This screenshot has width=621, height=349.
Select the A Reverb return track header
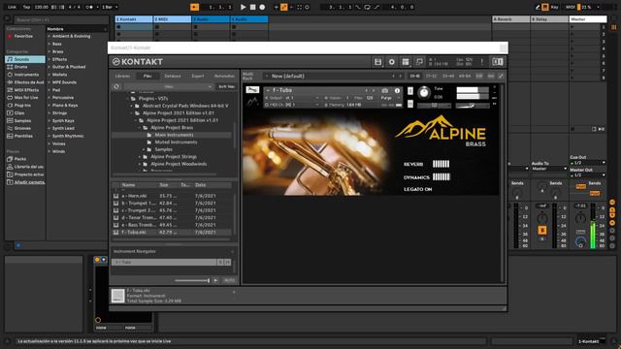click(511, 19)
